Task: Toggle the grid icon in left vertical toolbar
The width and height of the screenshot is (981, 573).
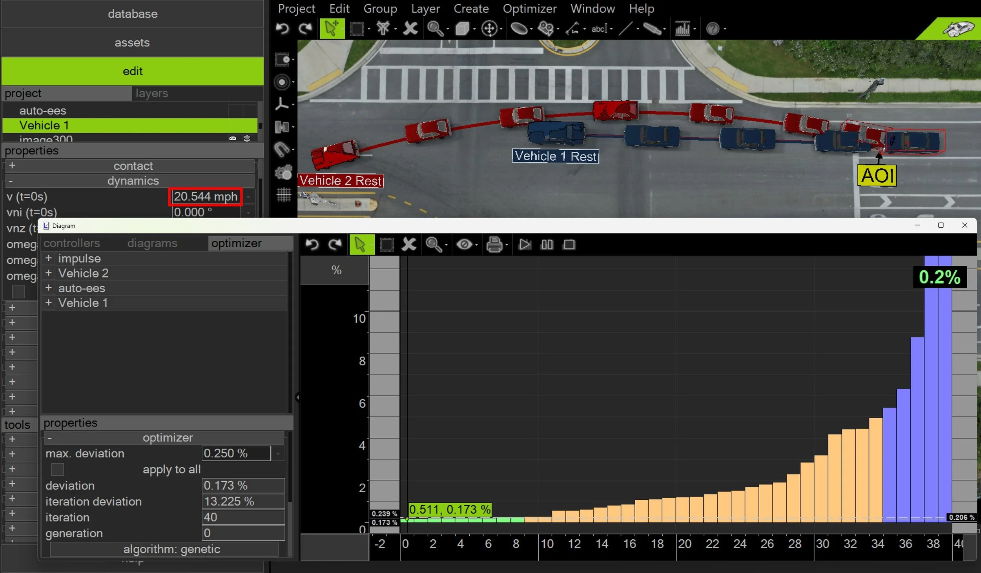Action: click(283, 194)
